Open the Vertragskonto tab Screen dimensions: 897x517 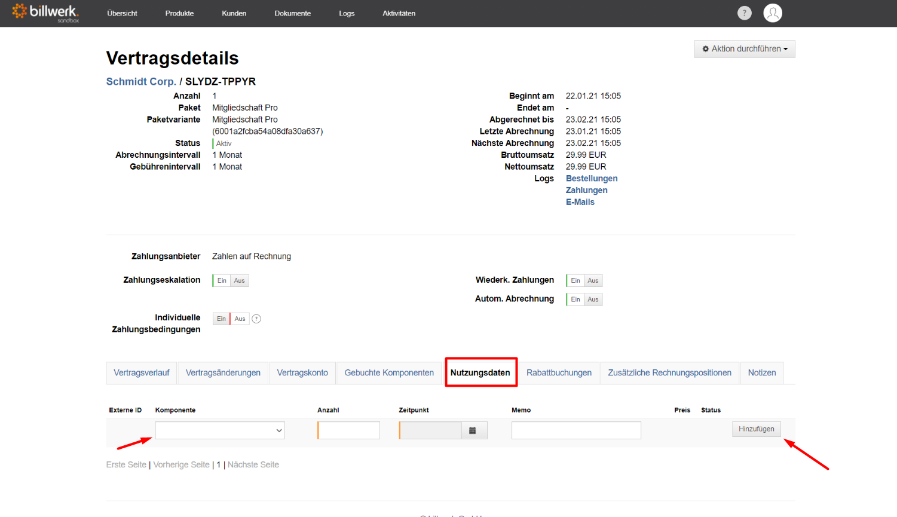click(302, 373)
